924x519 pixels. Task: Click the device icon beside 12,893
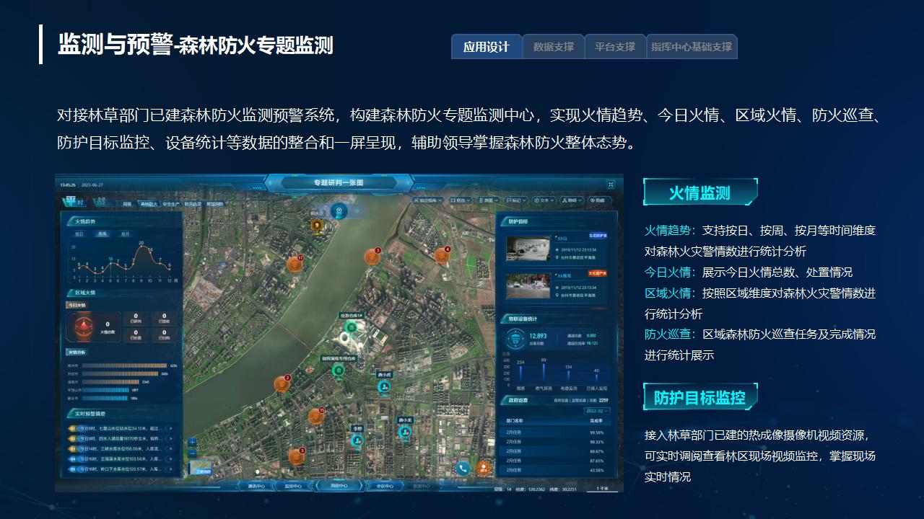point(514,338)
